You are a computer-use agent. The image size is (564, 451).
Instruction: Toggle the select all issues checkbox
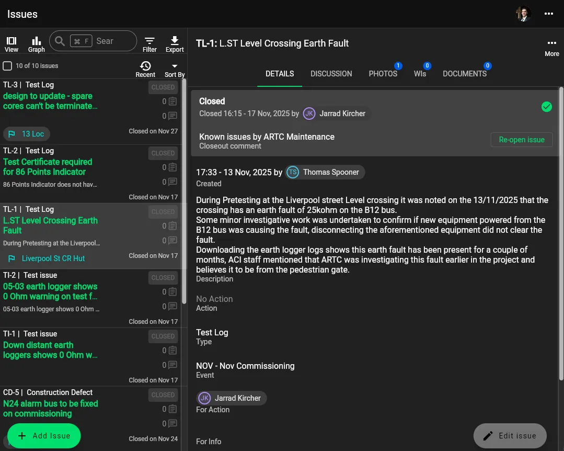pyautogui.click(x=7, y=66)
